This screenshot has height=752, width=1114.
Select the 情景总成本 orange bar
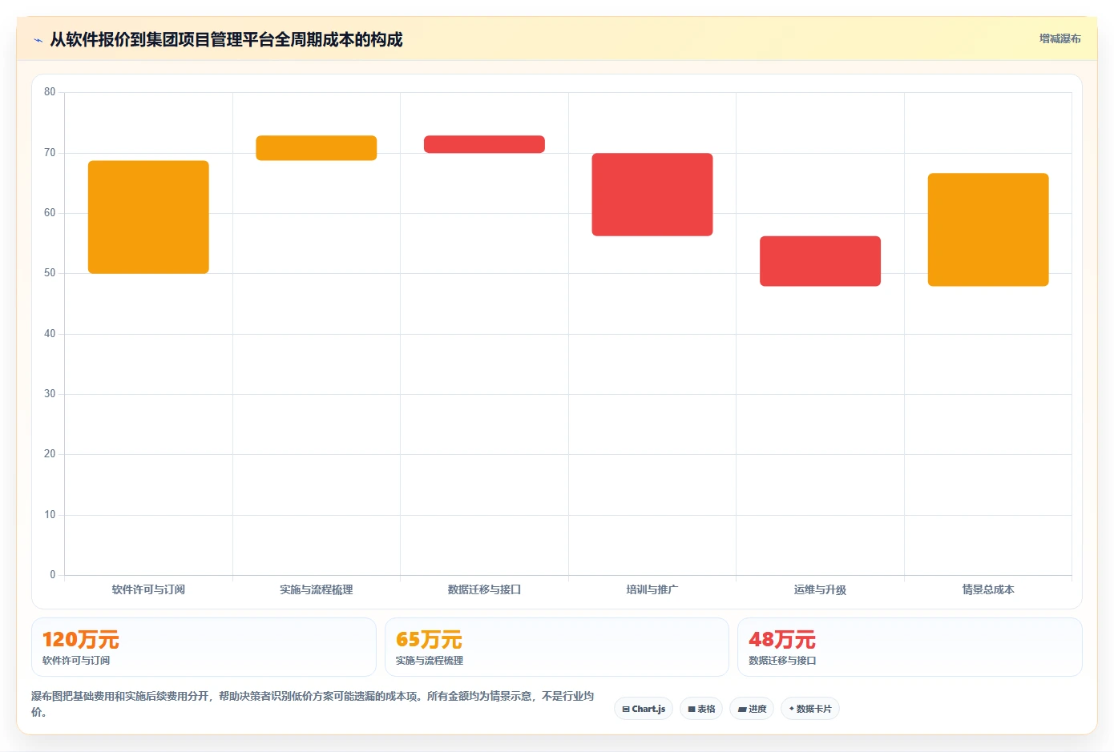pyautogui.click(x=988, y=230)
